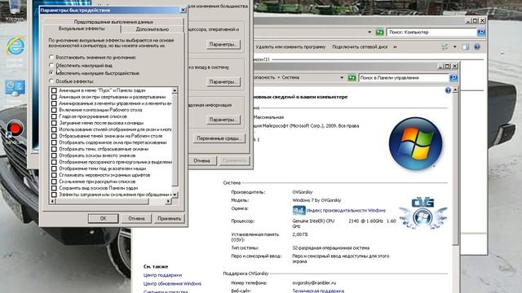Image resolution: width=522 pixels, height=293 pixels.
Task: Click the OVG winged logo image
Action: tap(422, 213)
